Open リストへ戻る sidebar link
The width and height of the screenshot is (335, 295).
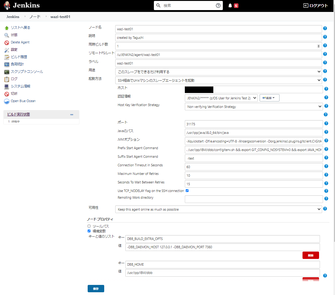point(21,28)
